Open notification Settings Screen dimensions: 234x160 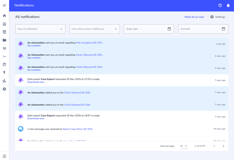click(x=218, y=17)
